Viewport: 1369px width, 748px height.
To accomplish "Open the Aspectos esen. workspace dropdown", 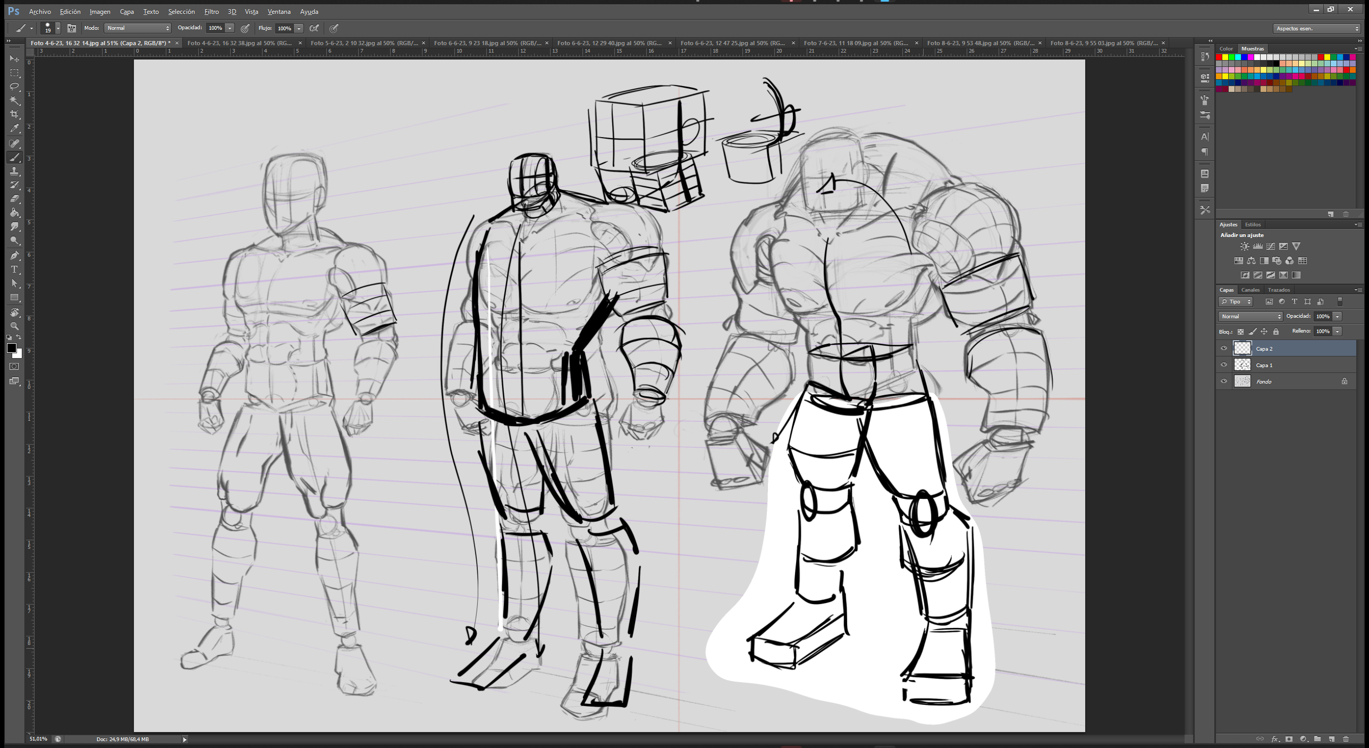I will coord(1316,28).
